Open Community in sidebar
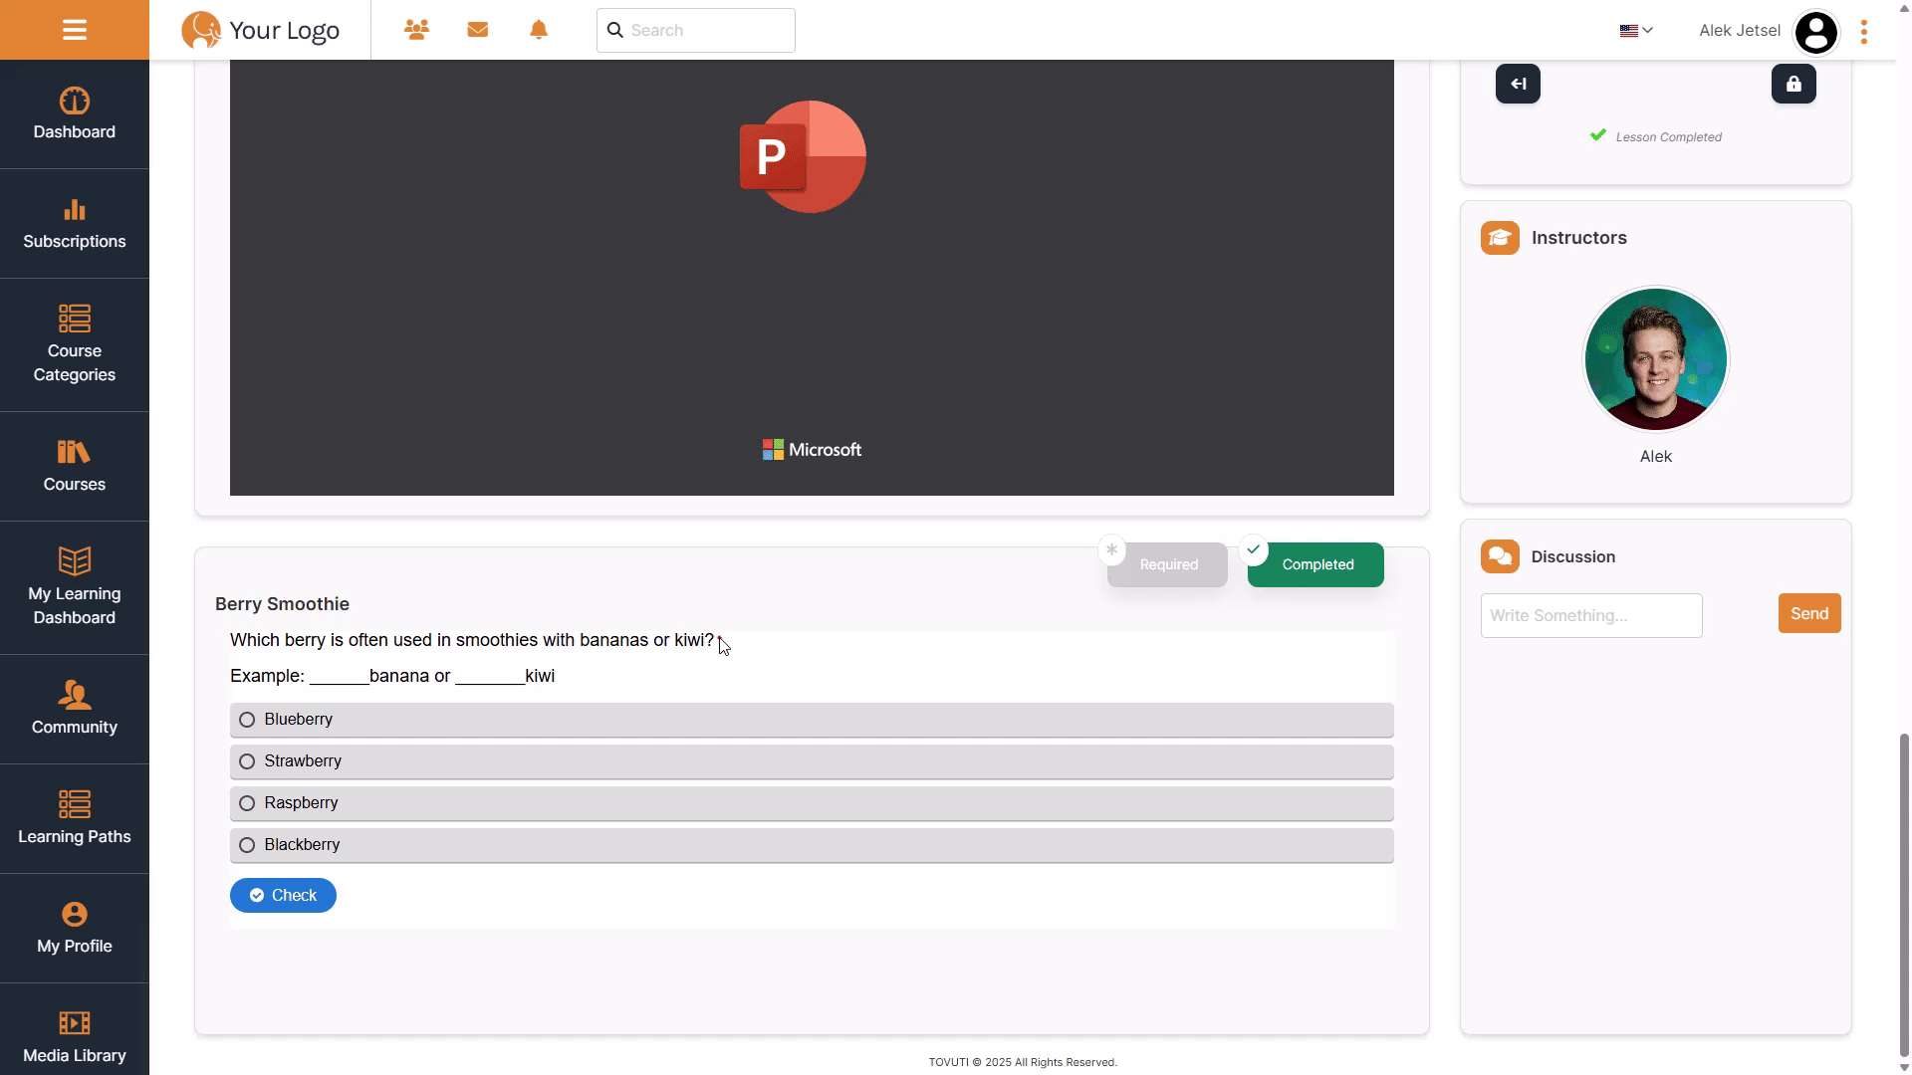1912x1075 pixels. pyautogui.click(x=75, y=710)
